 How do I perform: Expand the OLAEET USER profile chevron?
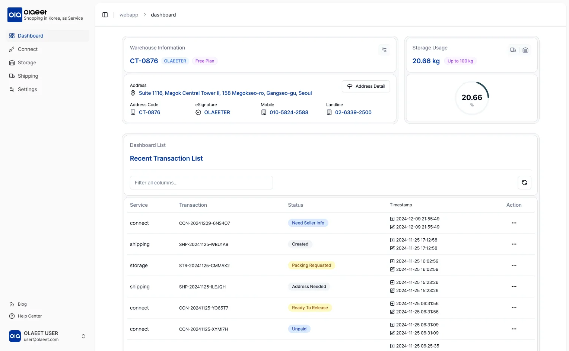click(83, 336)
